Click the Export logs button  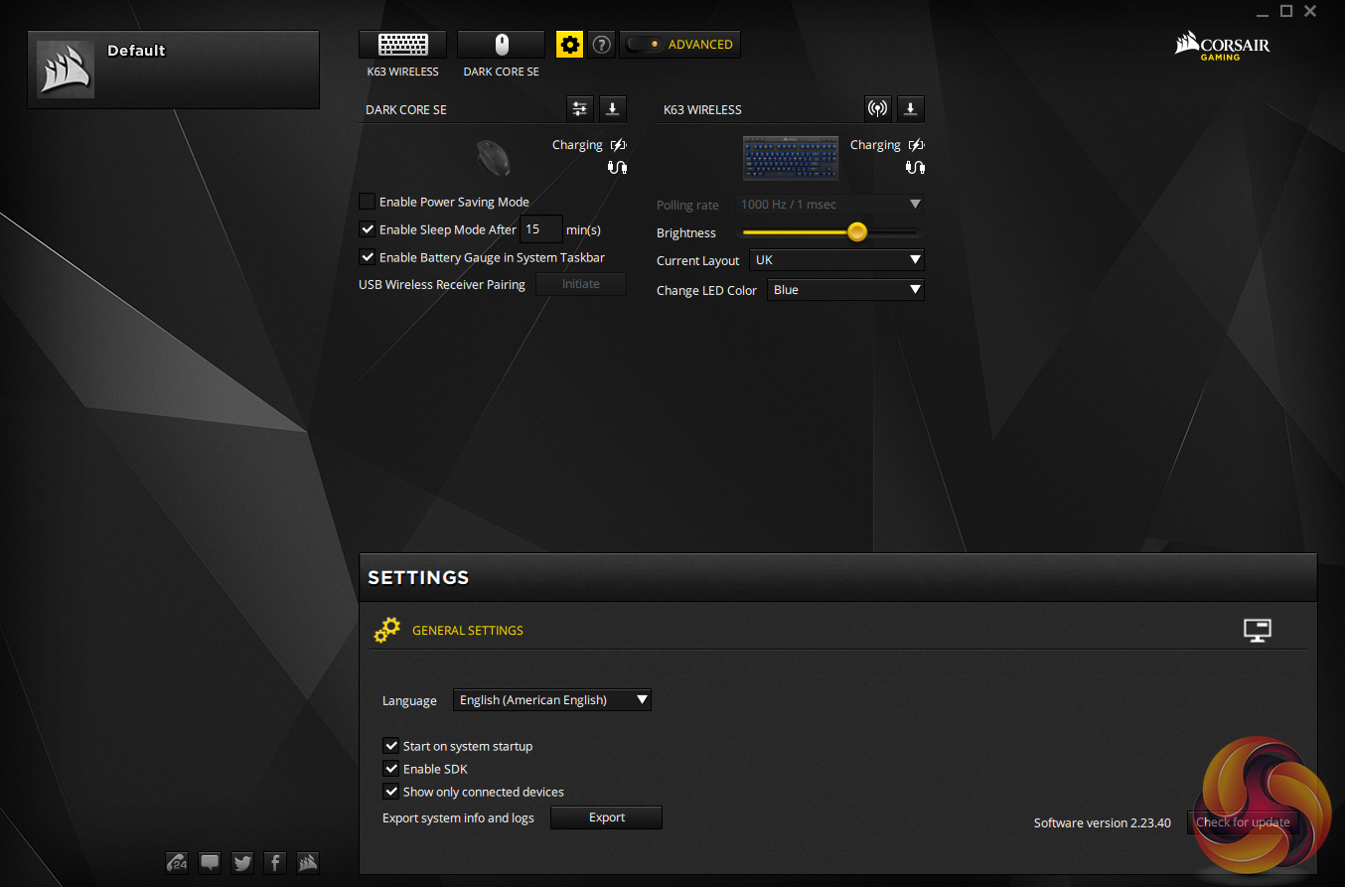click(x=606, y=817)
